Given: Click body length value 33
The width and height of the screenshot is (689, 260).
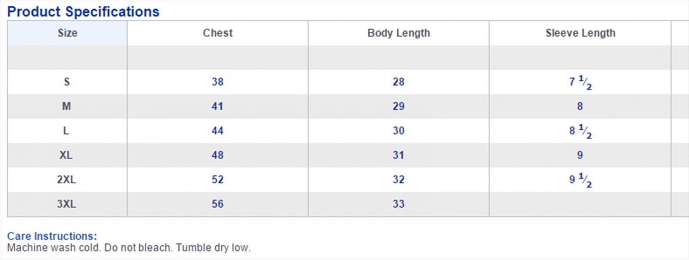Looking at the screenshot, I should pos(398,204).
